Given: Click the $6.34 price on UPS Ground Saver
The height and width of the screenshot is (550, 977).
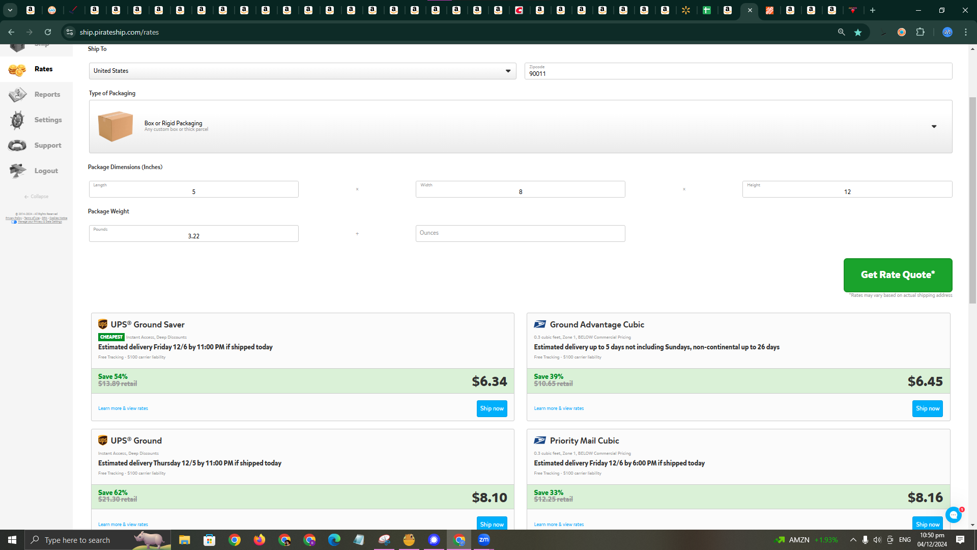Looking at the screenshot, I should (x=490, y=381).
